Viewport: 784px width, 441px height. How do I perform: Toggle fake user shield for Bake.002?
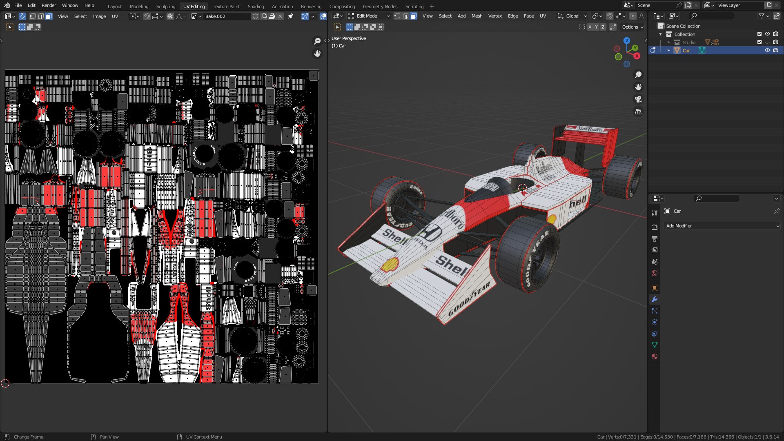[255, 16]
